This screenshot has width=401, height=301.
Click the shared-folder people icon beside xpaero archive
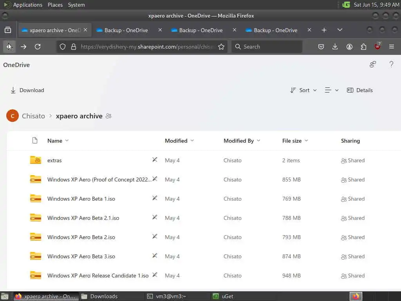(x=108, y=116)
